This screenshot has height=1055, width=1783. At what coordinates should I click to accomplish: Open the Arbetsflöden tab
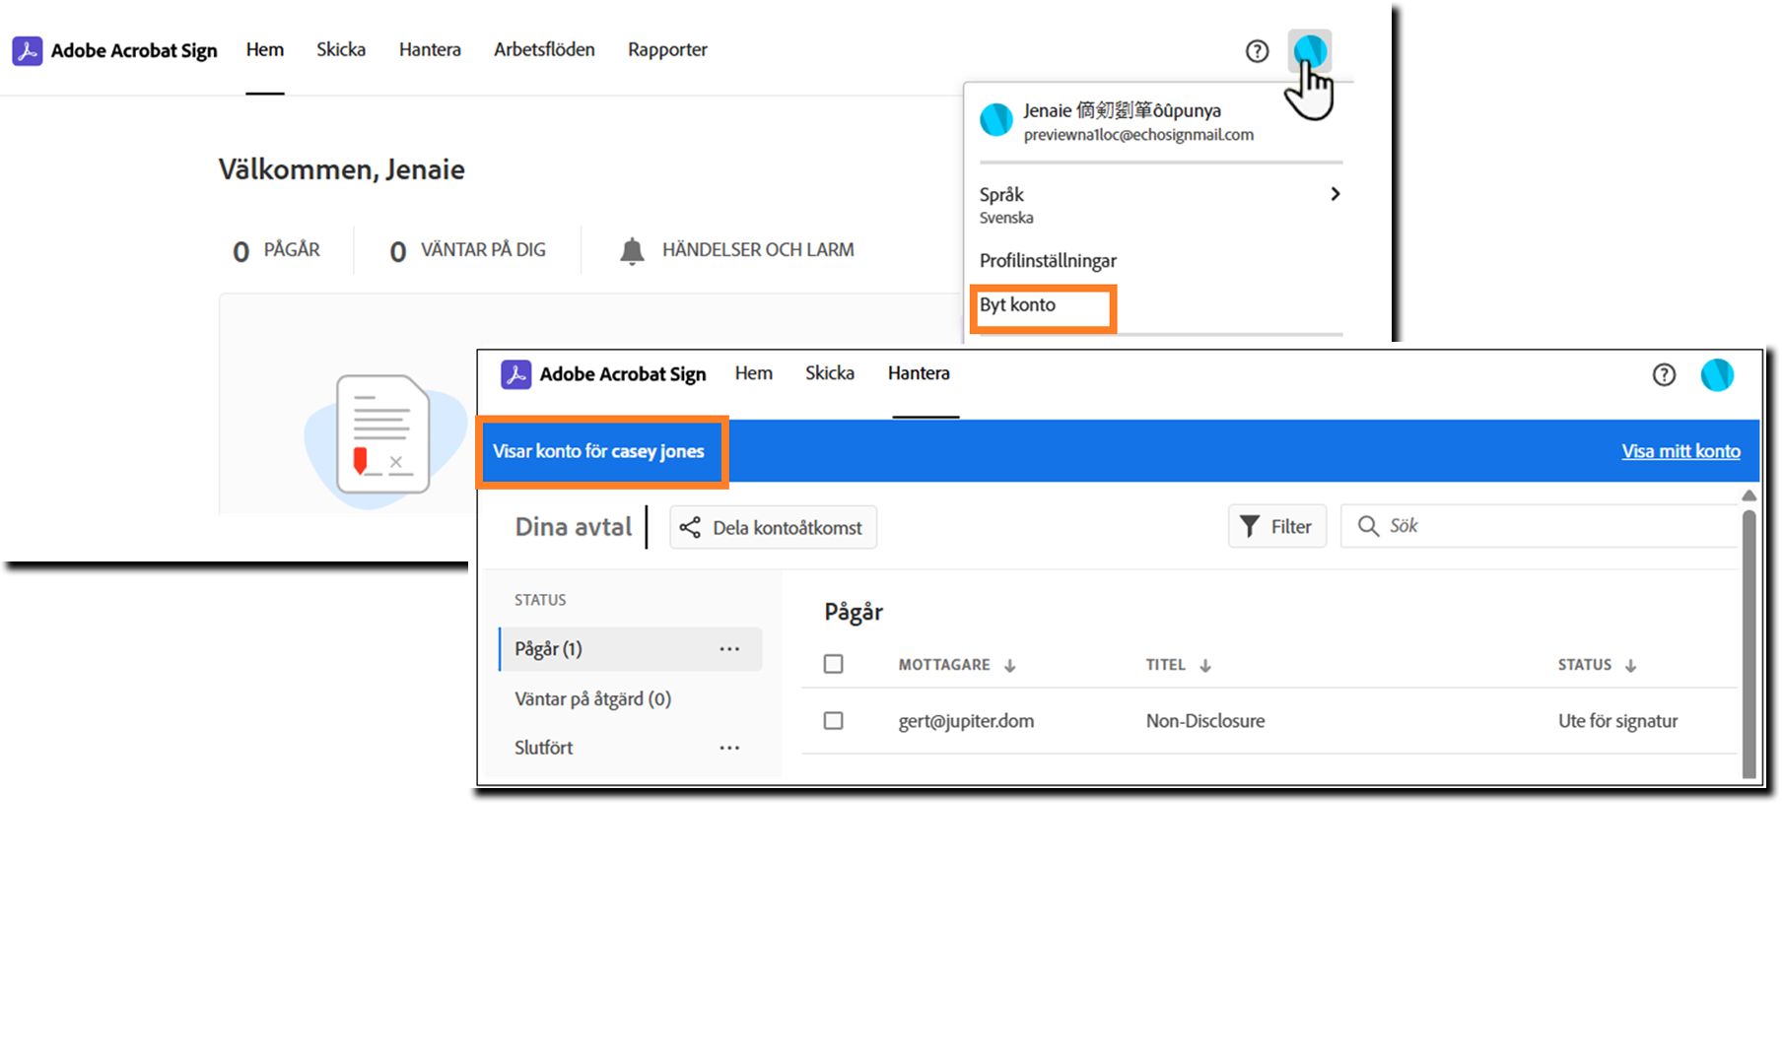coord(544,50)
